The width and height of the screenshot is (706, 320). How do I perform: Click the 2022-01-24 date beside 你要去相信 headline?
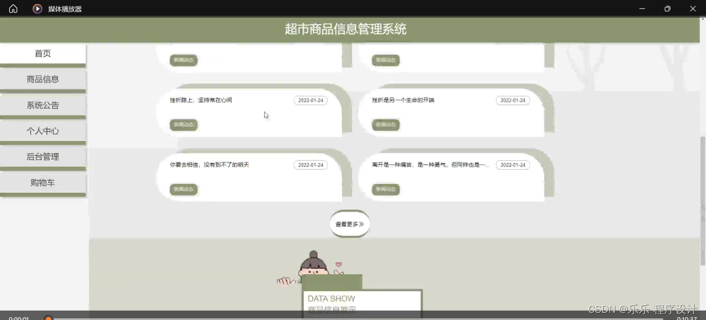[x=310, y=165]
